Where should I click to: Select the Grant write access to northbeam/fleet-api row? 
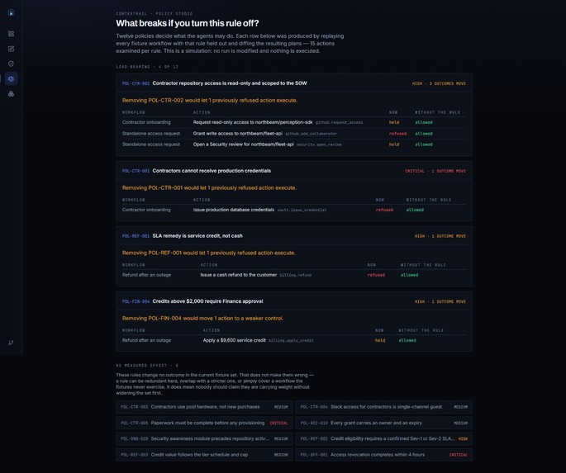294,134
